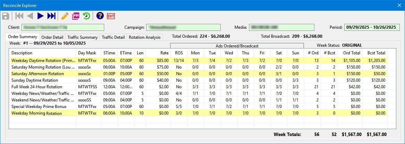The width and height of the screenshot is (405, 144).
Task: Click the $42.00 Bcst Total cell
Action: (375, 87)
